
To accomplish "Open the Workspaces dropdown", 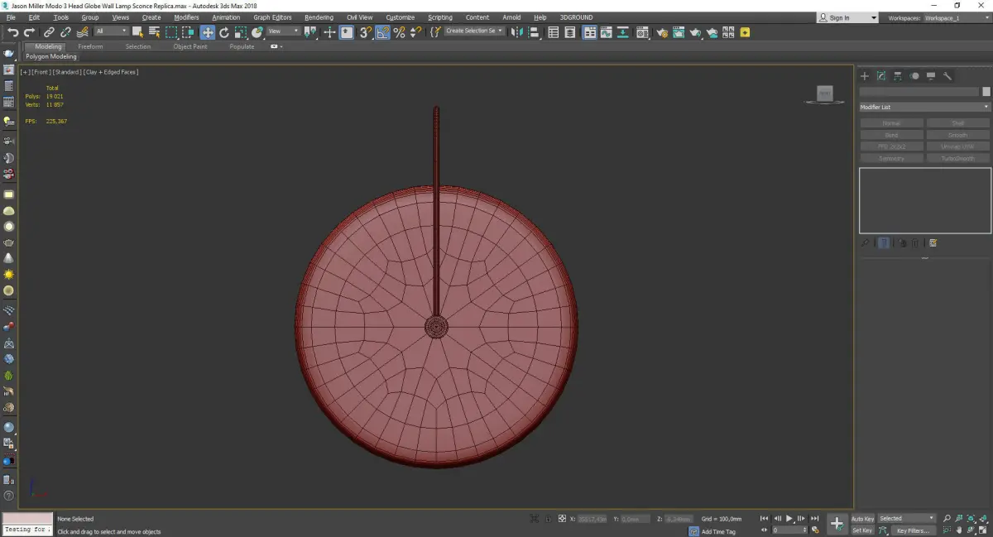I will [956, 17].
